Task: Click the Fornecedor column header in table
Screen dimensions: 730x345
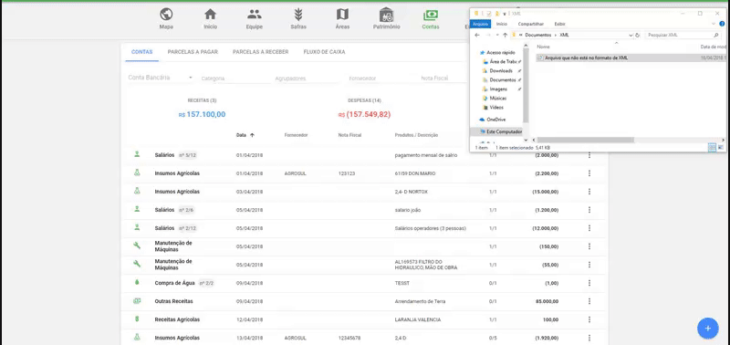Action: click(x=296, y=135)
